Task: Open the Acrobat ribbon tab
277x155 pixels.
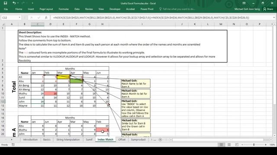Action: 130,9
